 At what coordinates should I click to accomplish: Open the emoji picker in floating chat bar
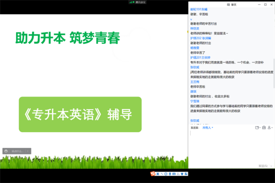pyautogui.click(x=6, y=151)
